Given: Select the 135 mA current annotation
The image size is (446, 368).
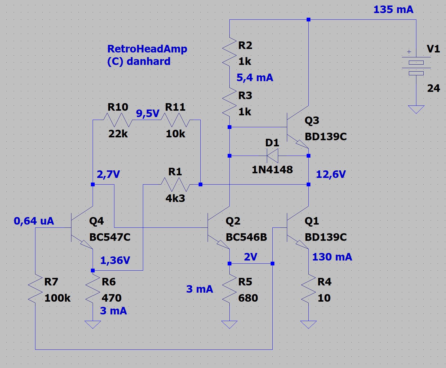Looking at the screenshot, I should [393, 10].
